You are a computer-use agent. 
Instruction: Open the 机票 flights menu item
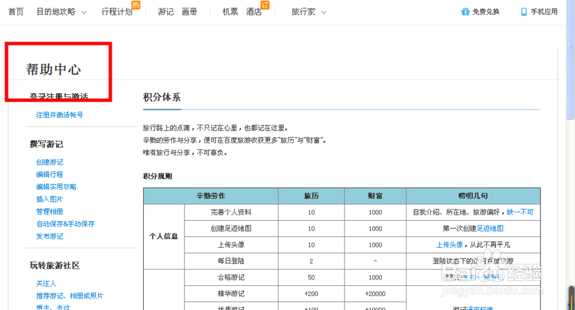tap(231, 12)
